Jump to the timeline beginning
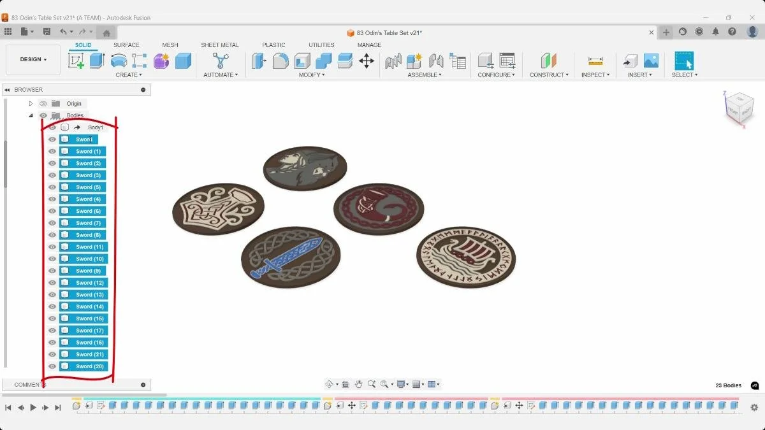 [x=8, y=407]
